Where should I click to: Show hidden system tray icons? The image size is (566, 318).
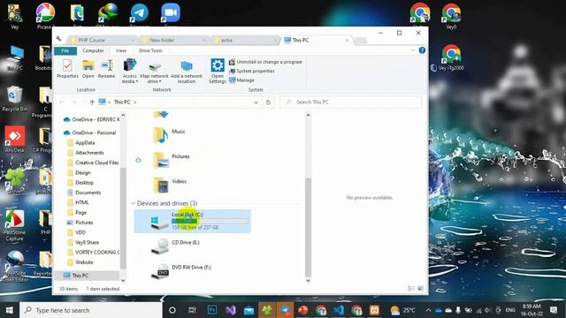click(428, 310)
